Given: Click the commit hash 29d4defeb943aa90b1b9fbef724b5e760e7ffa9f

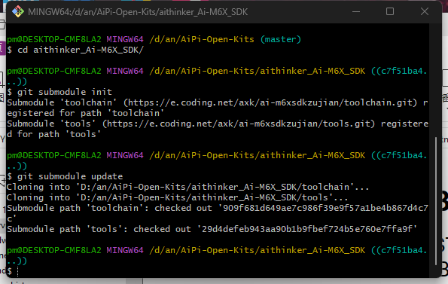Looking at the screenshot, I should pyautogui.click(x=307, y=229).
